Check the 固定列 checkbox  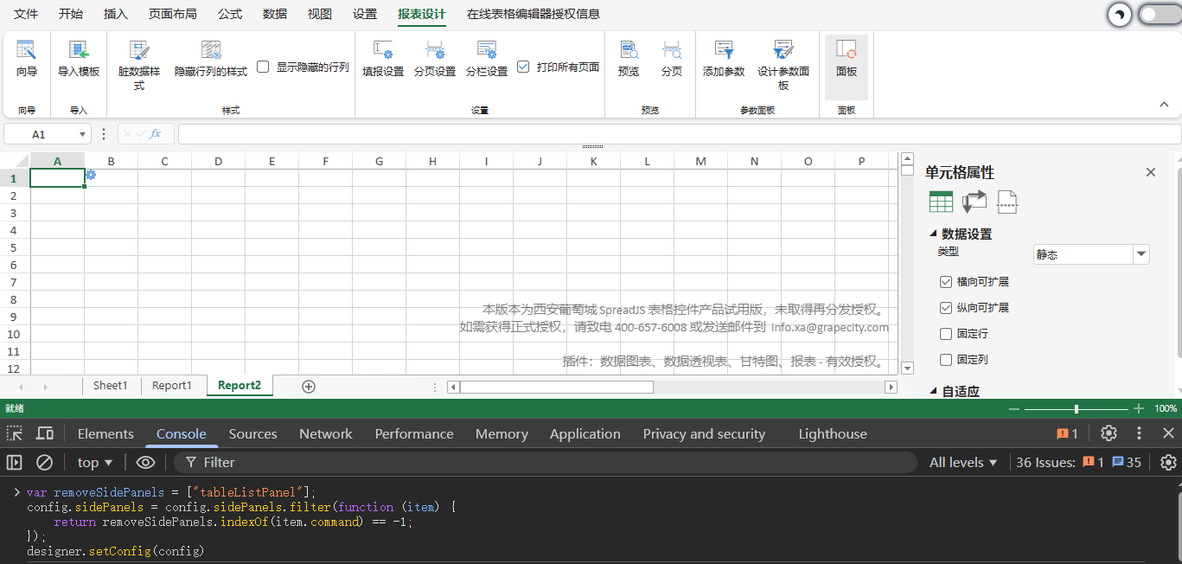(946, 360)
